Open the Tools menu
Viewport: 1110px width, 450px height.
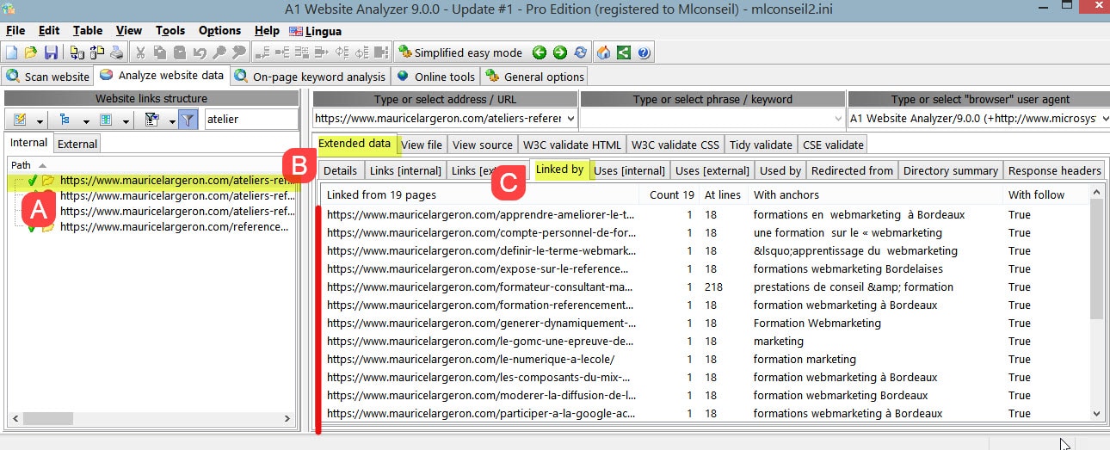[x=170, y=30]
